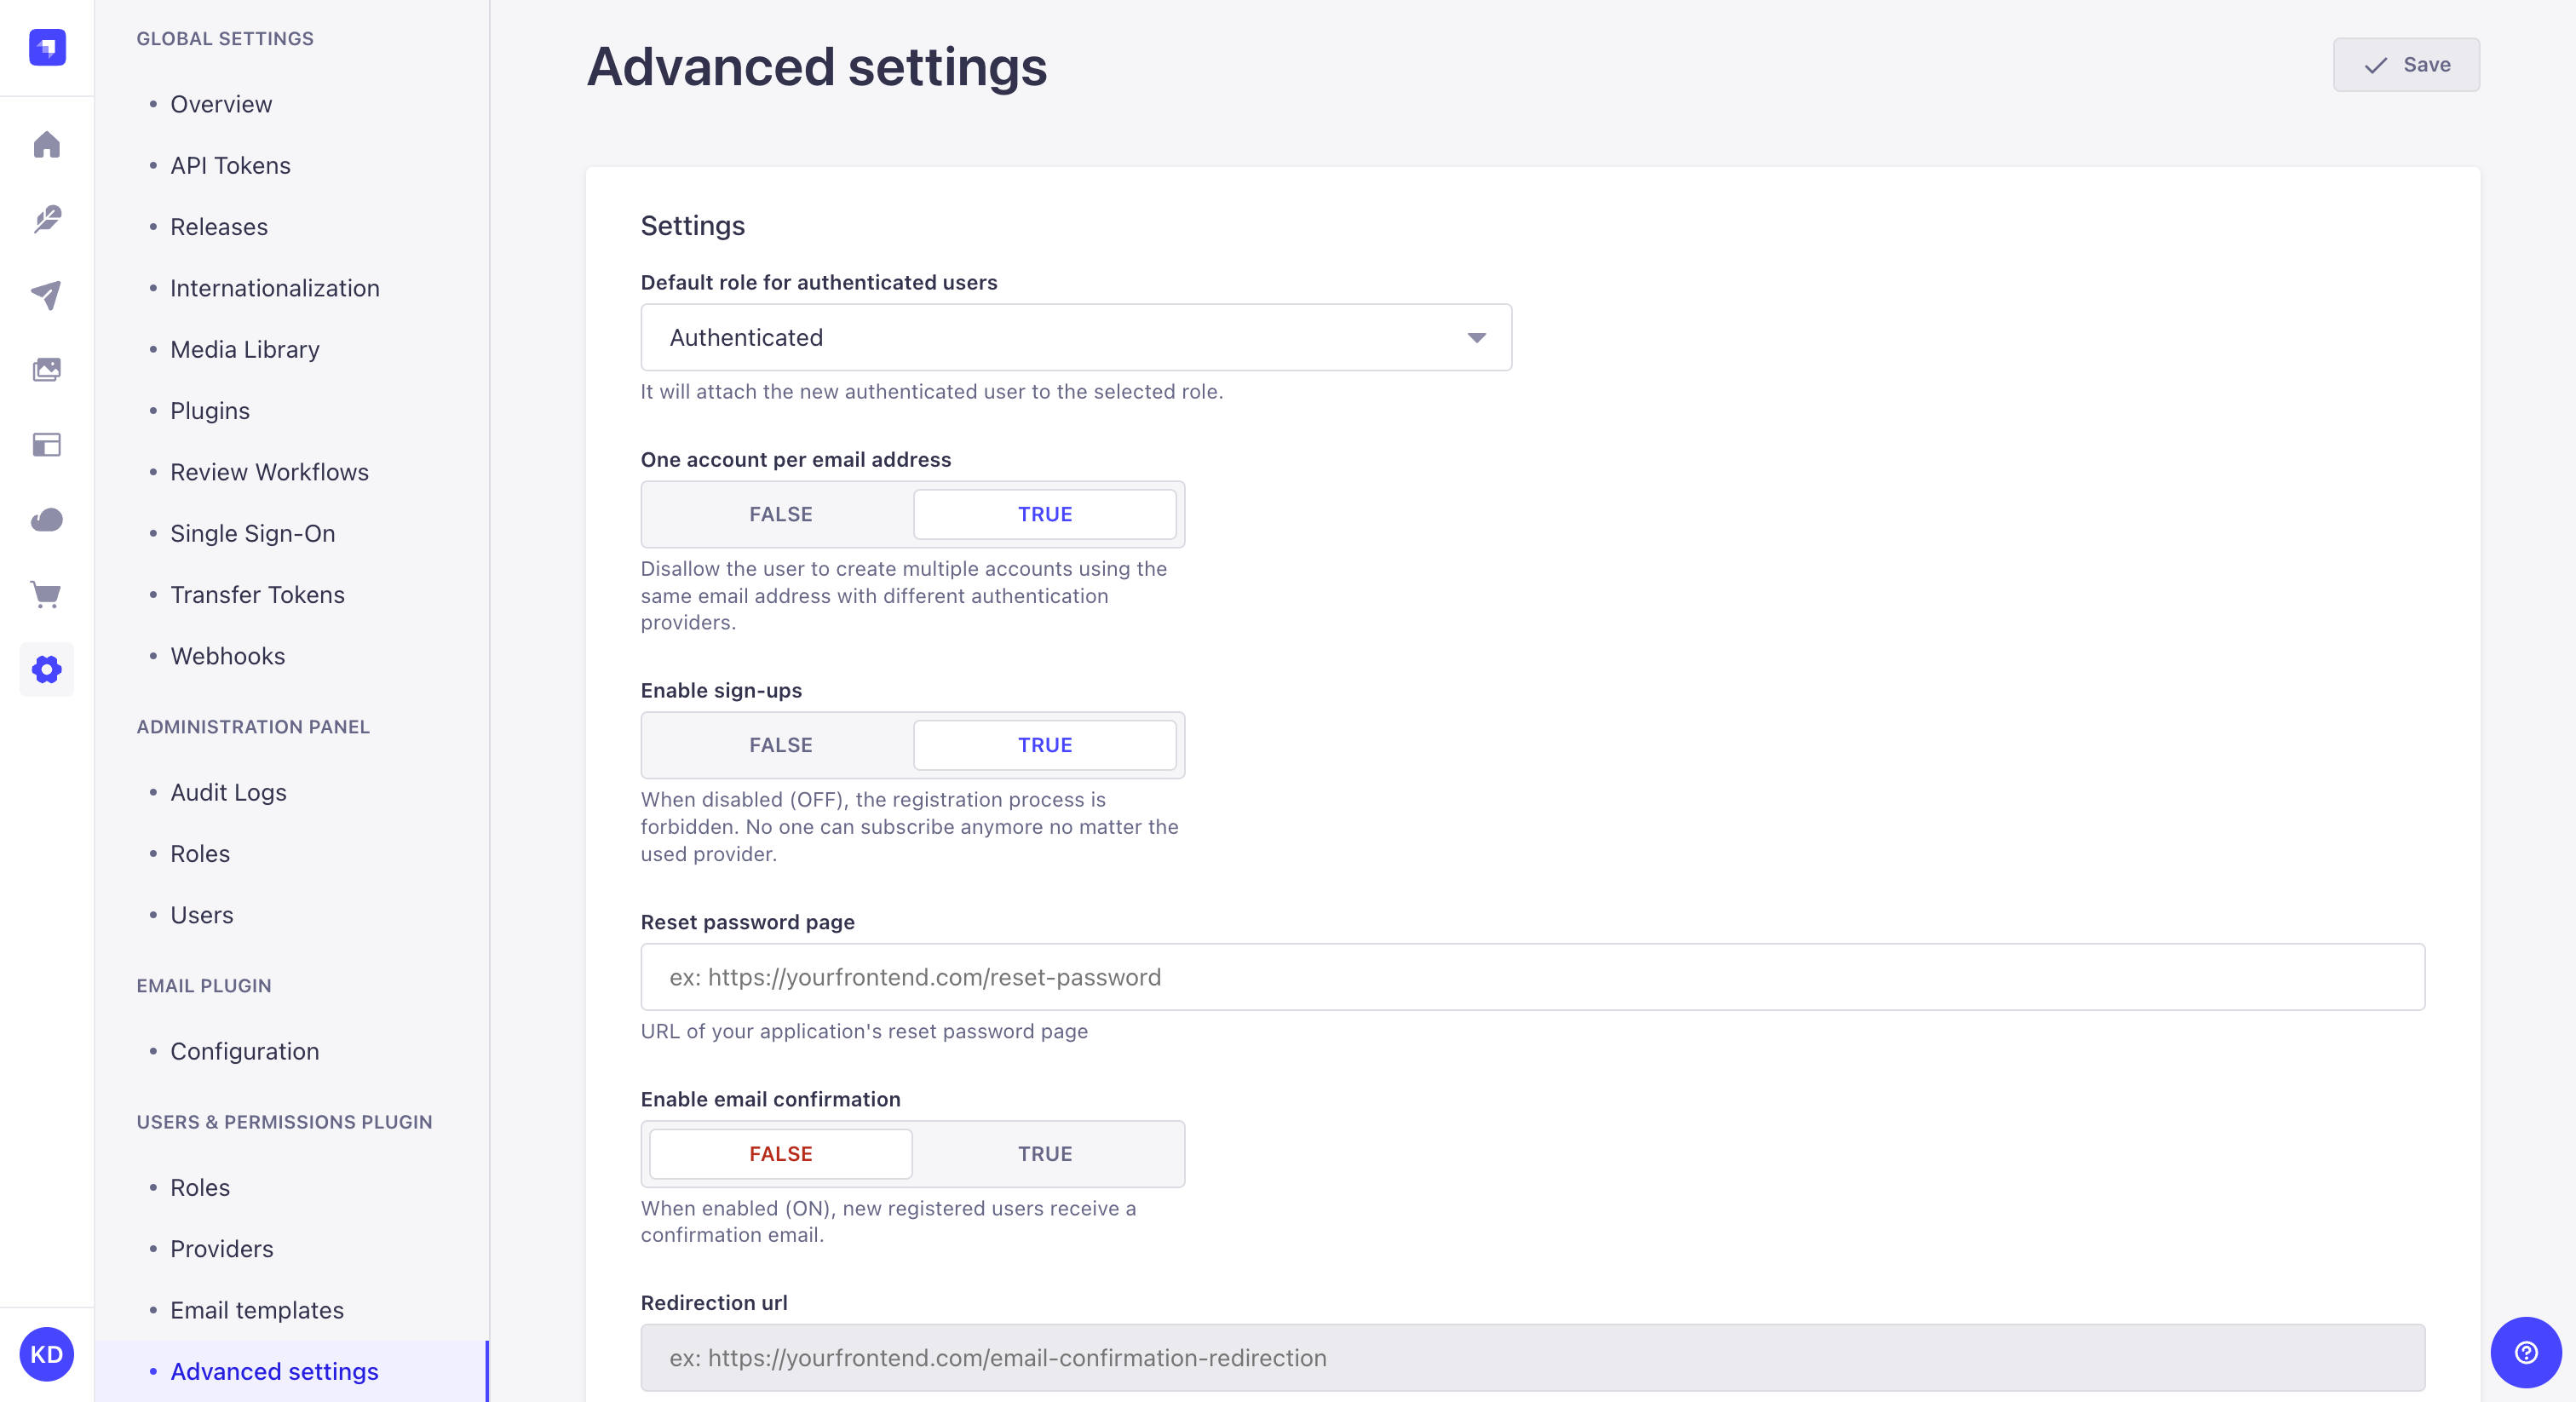Open the Releases paper plane icon
This screenshot has height=1402, width=2576.
point(46,294)
